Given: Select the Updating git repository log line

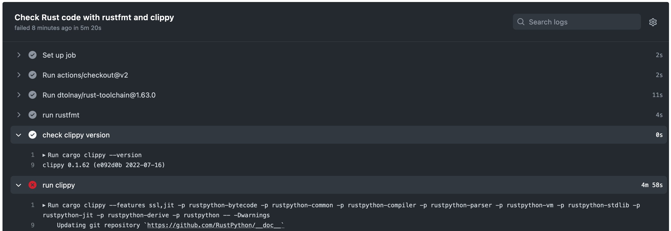Looking at the screenshot, I should tap(171, 225).
